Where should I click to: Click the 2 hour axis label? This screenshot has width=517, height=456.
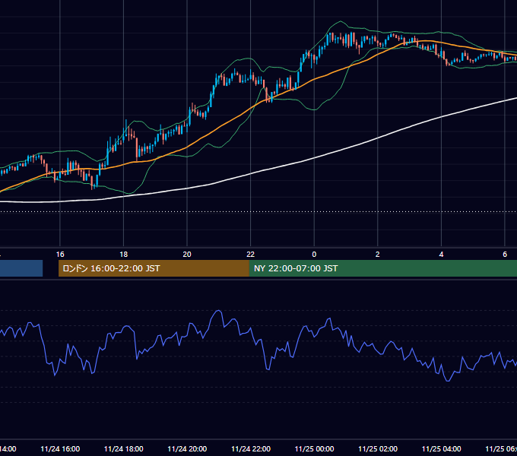(378, 255)
